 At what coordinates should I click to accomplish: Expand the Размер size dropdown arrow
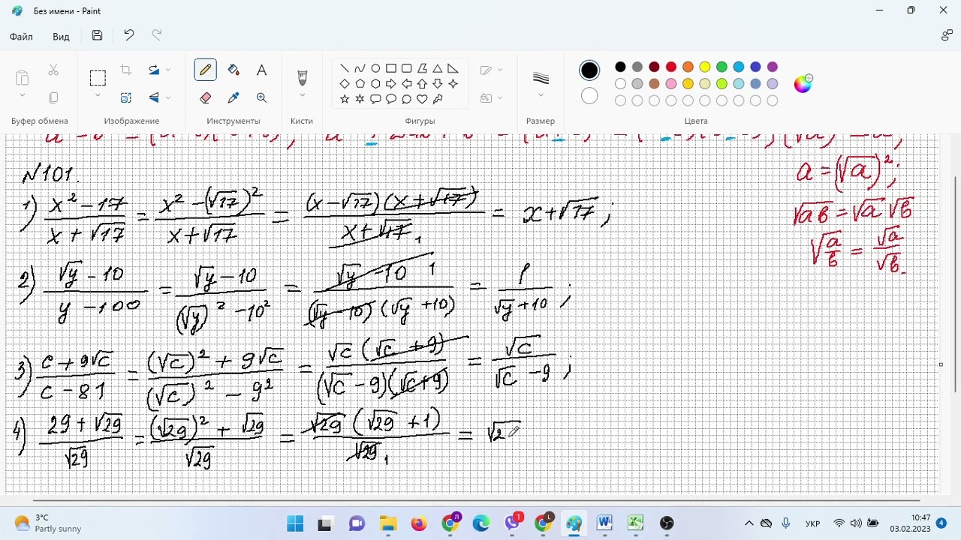[541, 95]
